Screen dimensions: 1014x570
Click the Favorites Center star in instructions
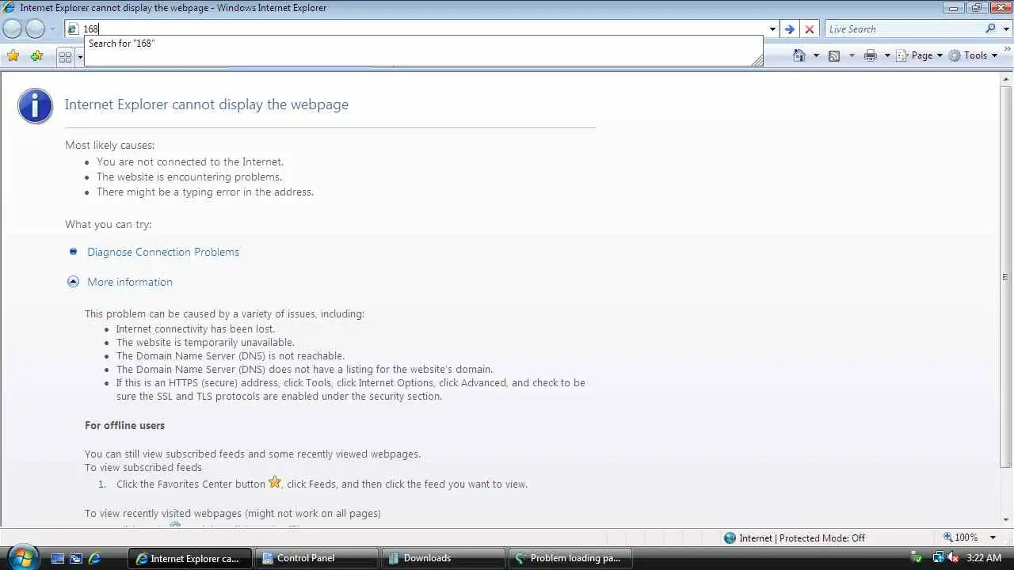tap(275, 481)
